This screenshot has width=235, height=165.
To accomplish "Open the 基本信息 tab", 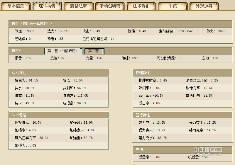I will (16, 6).
